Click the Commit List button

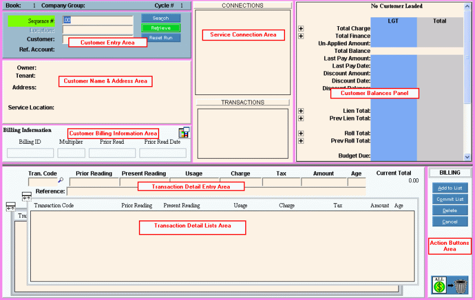click(450, 199)
